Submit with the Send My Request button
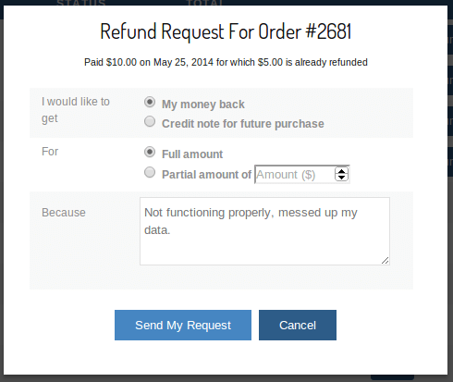The height and width of the screenshot is (382, 453). [183, 326]
